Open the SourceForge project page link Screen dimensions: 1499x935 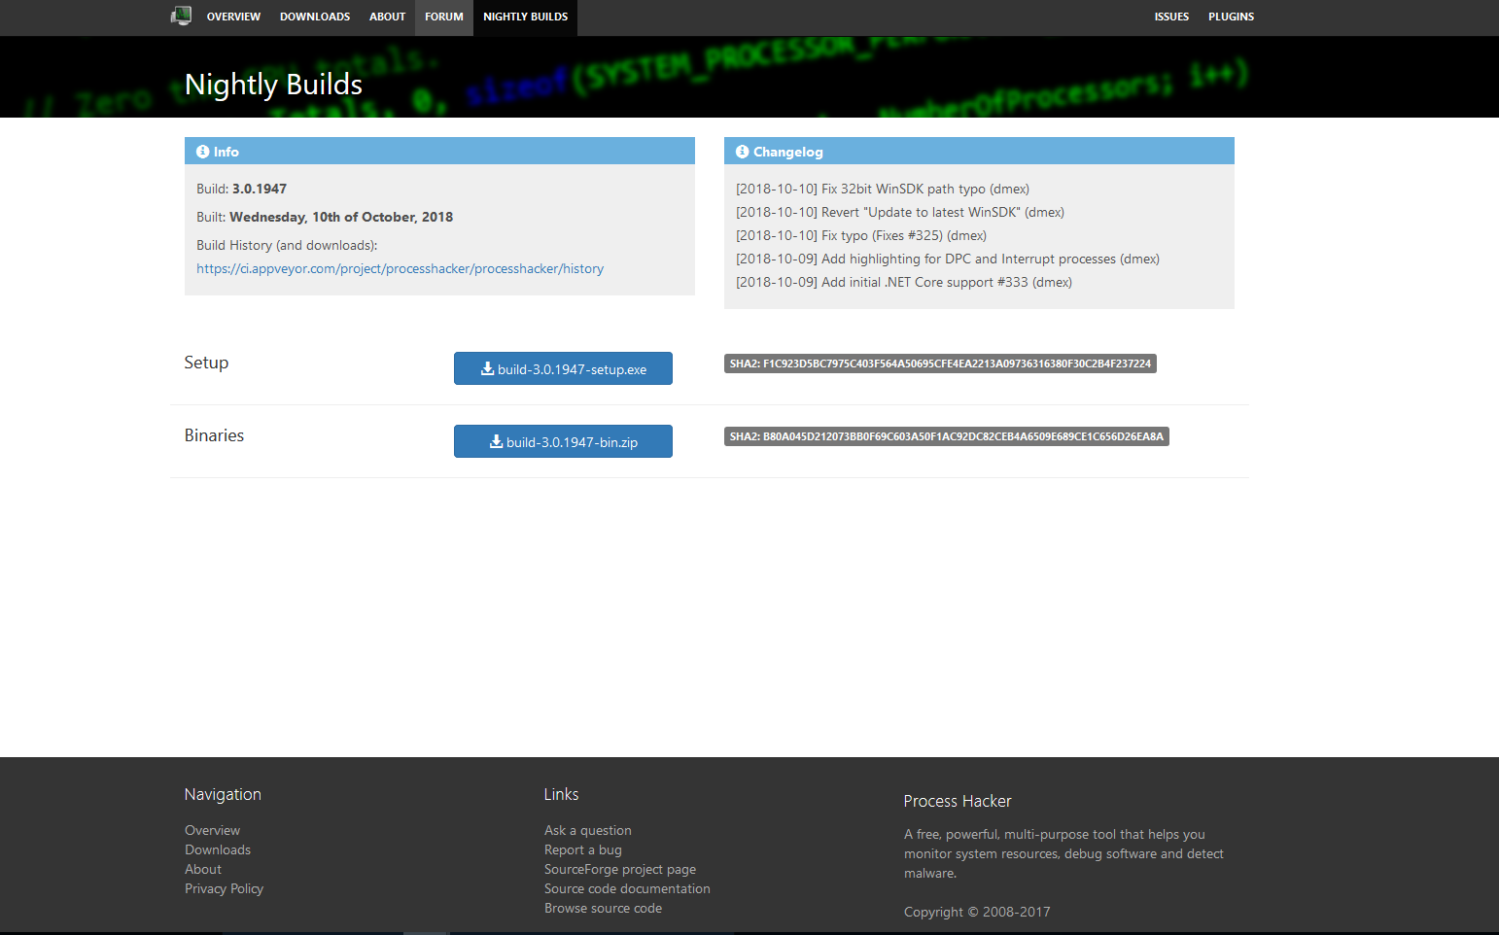coord(620,869)
